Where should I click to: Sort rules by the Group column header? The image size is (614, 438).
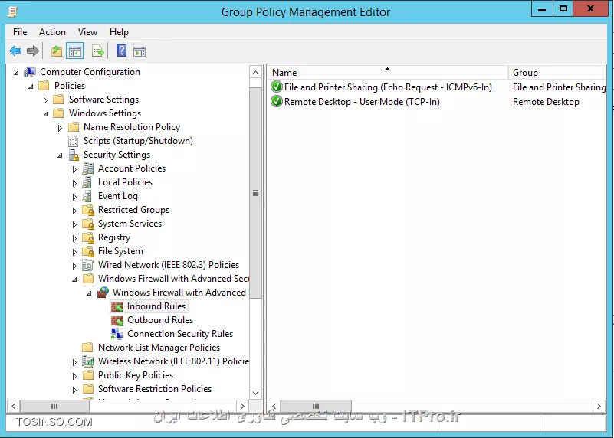[557, 72]
